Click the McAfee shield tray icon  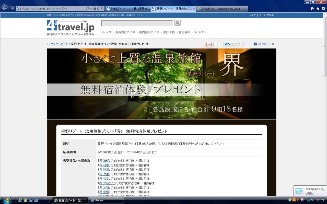coord(302,200)
